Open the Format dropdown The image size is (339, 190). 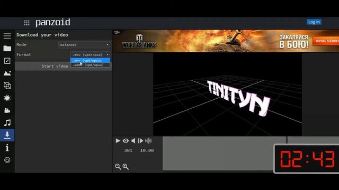(x=90, y=54)
